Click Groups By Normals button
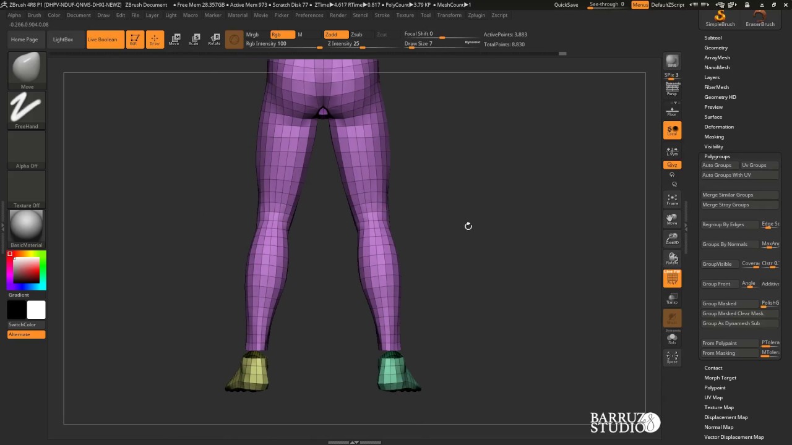Image resolution: width=792 pixels, height=445 pixels. point(730,244)
